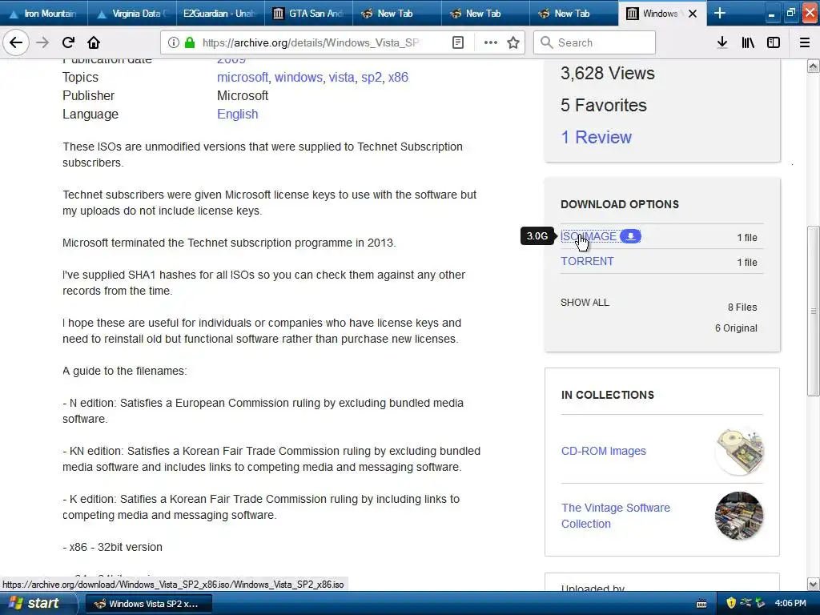Switch to the Iron Mountain tab
820x615 pixels.
(44, 13)
